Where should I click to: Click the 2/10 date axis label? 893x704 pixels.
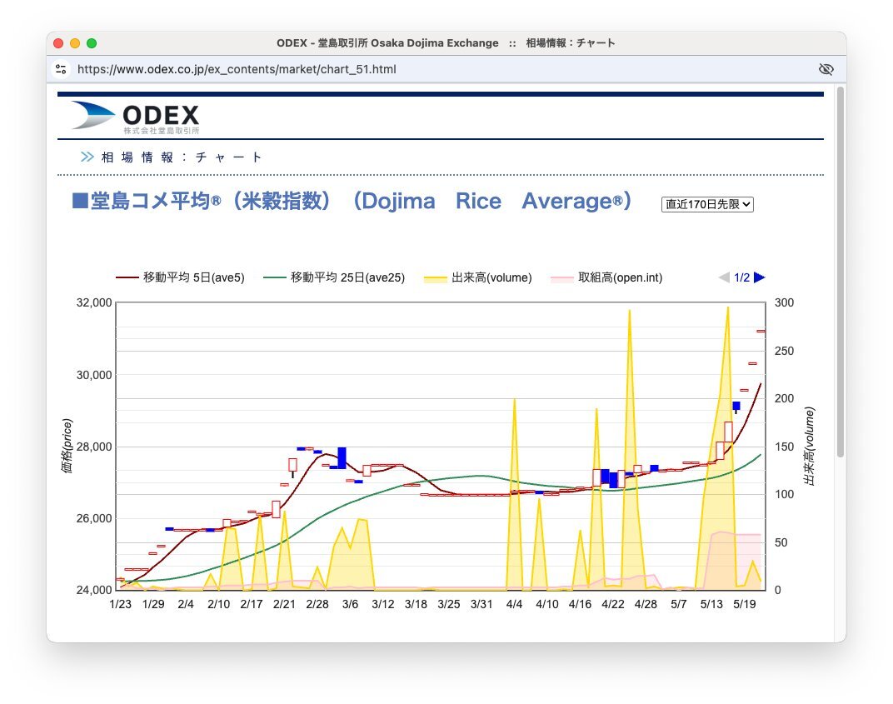click(219, 604)
